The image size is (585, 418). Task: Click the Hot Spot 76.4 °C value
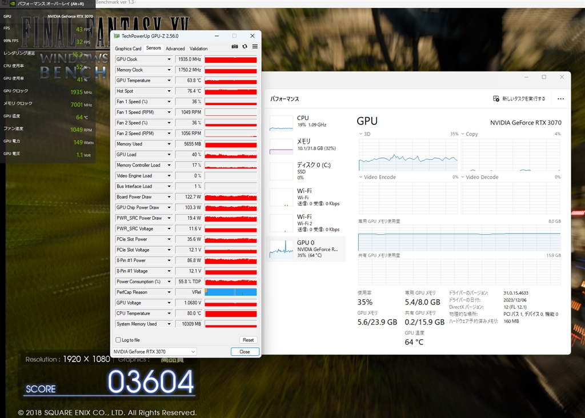pyautogui.click(x=189, y=91)
